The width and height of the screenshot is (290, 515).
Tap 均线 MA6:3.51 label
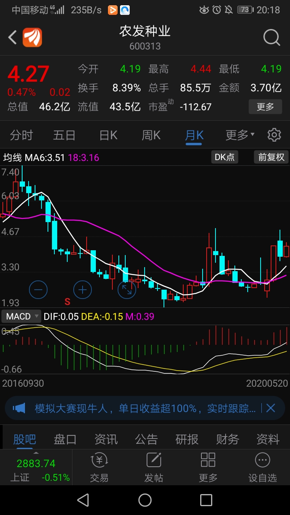[34, 157]
